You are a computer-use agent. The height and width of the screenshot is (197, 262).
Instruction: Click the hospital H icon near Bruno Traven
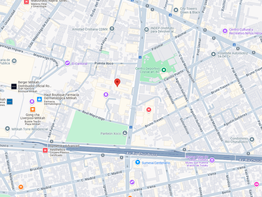pyautogui.click(x=149, y=110)
